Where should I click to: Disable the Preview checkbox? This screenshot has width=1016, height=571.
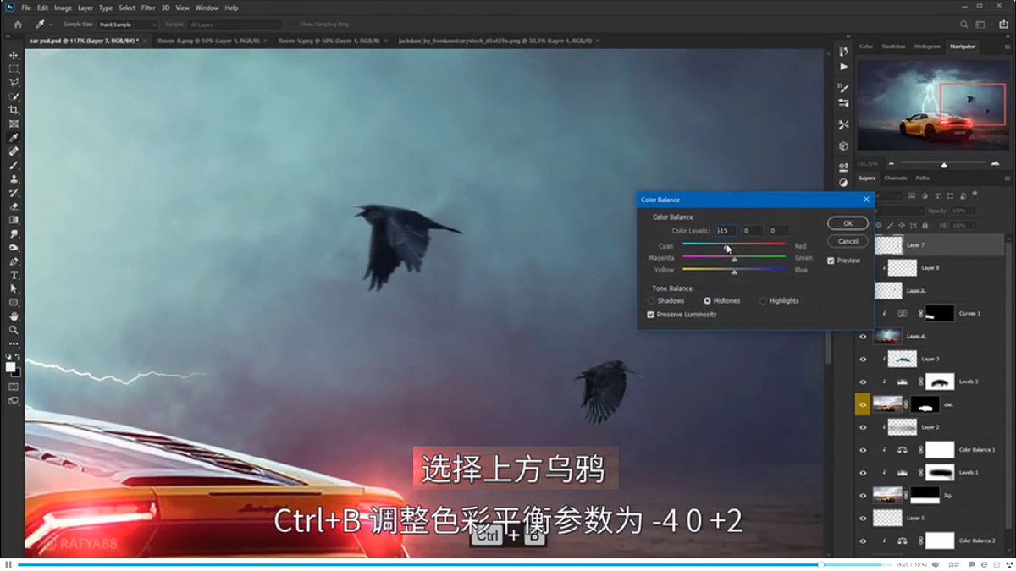[x=831, y=261]
